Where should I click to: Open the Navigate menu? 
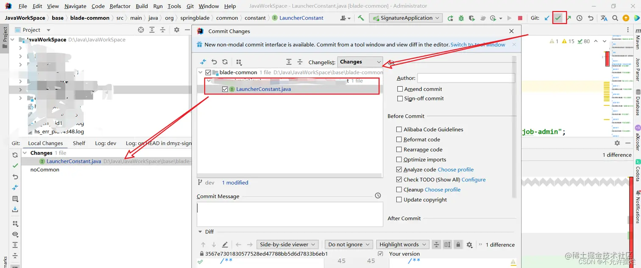coord(75,6)
